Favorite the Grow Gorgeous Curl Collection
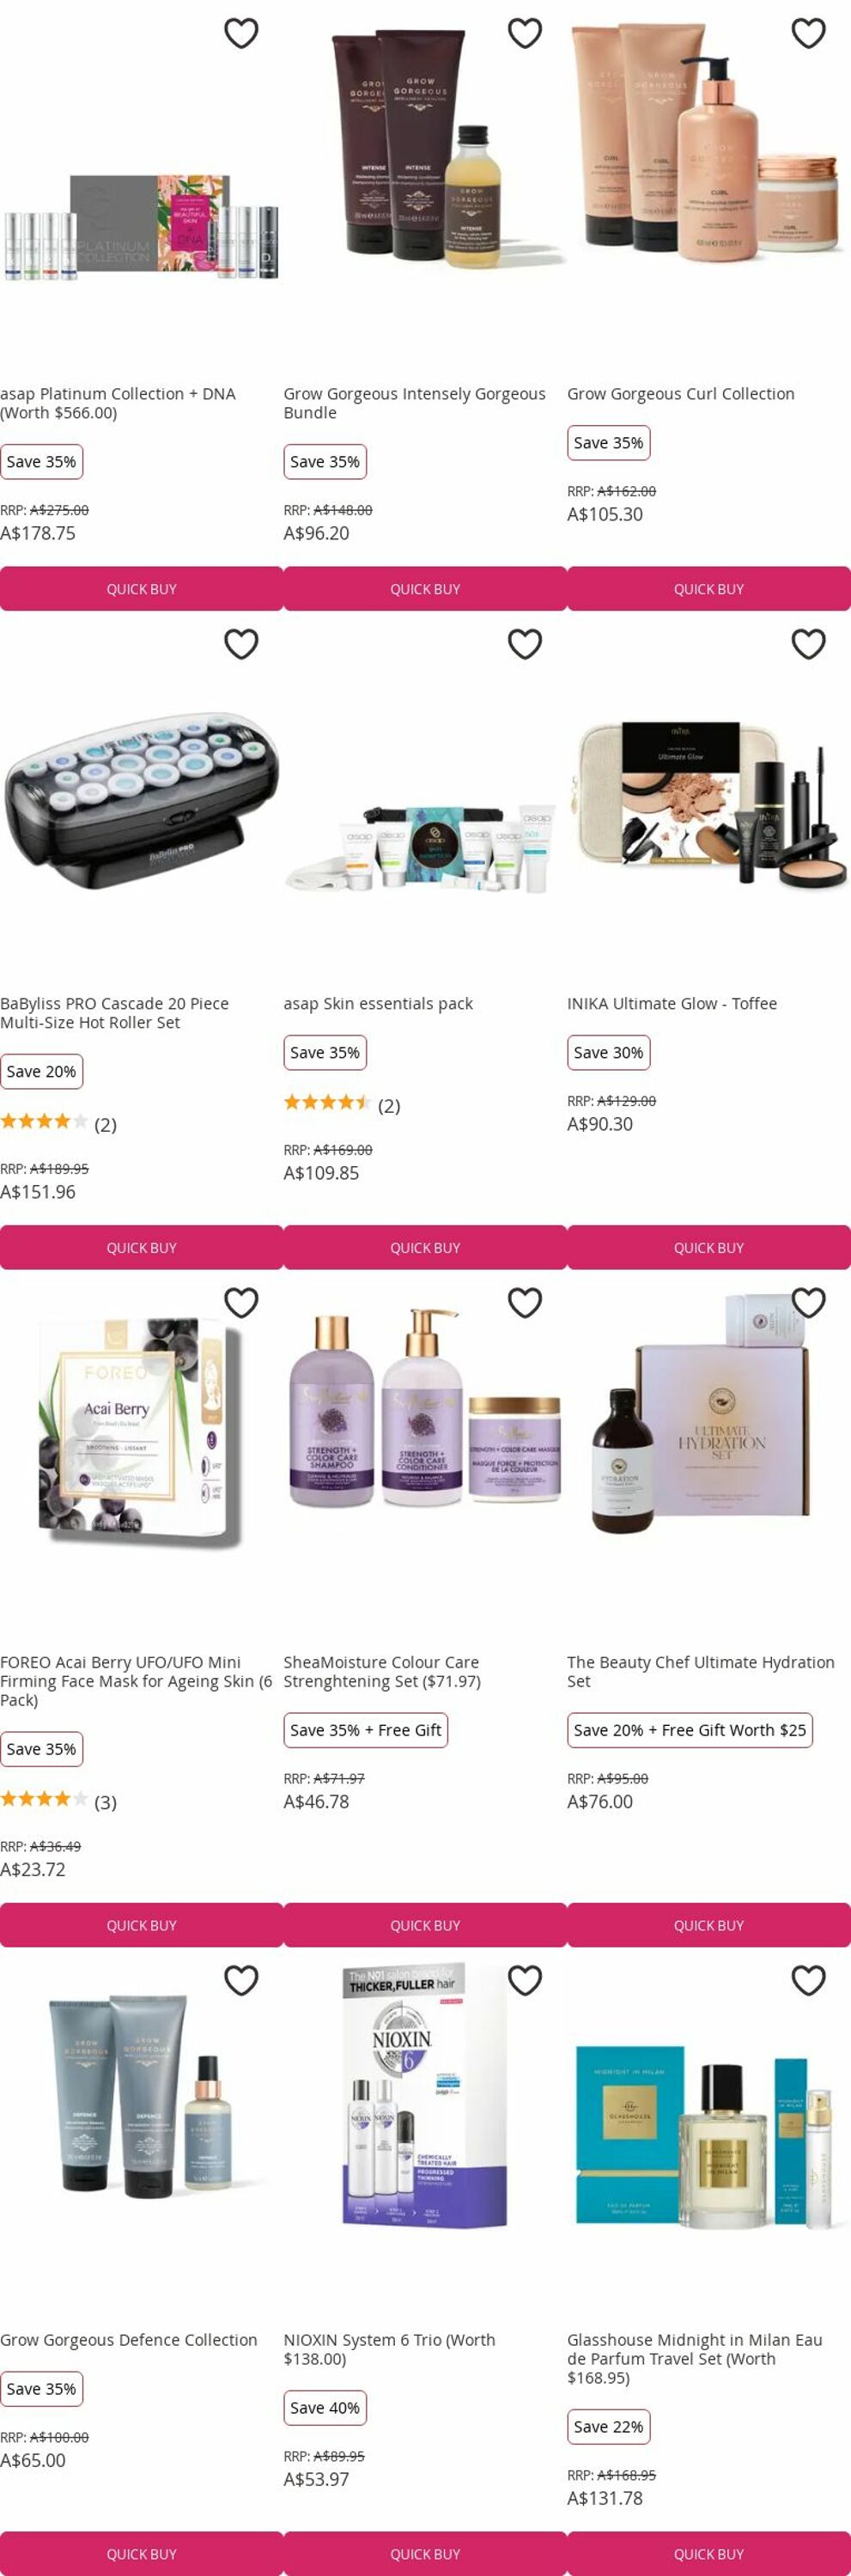This screenshot has width=851, height=2576. coord(809,33)
